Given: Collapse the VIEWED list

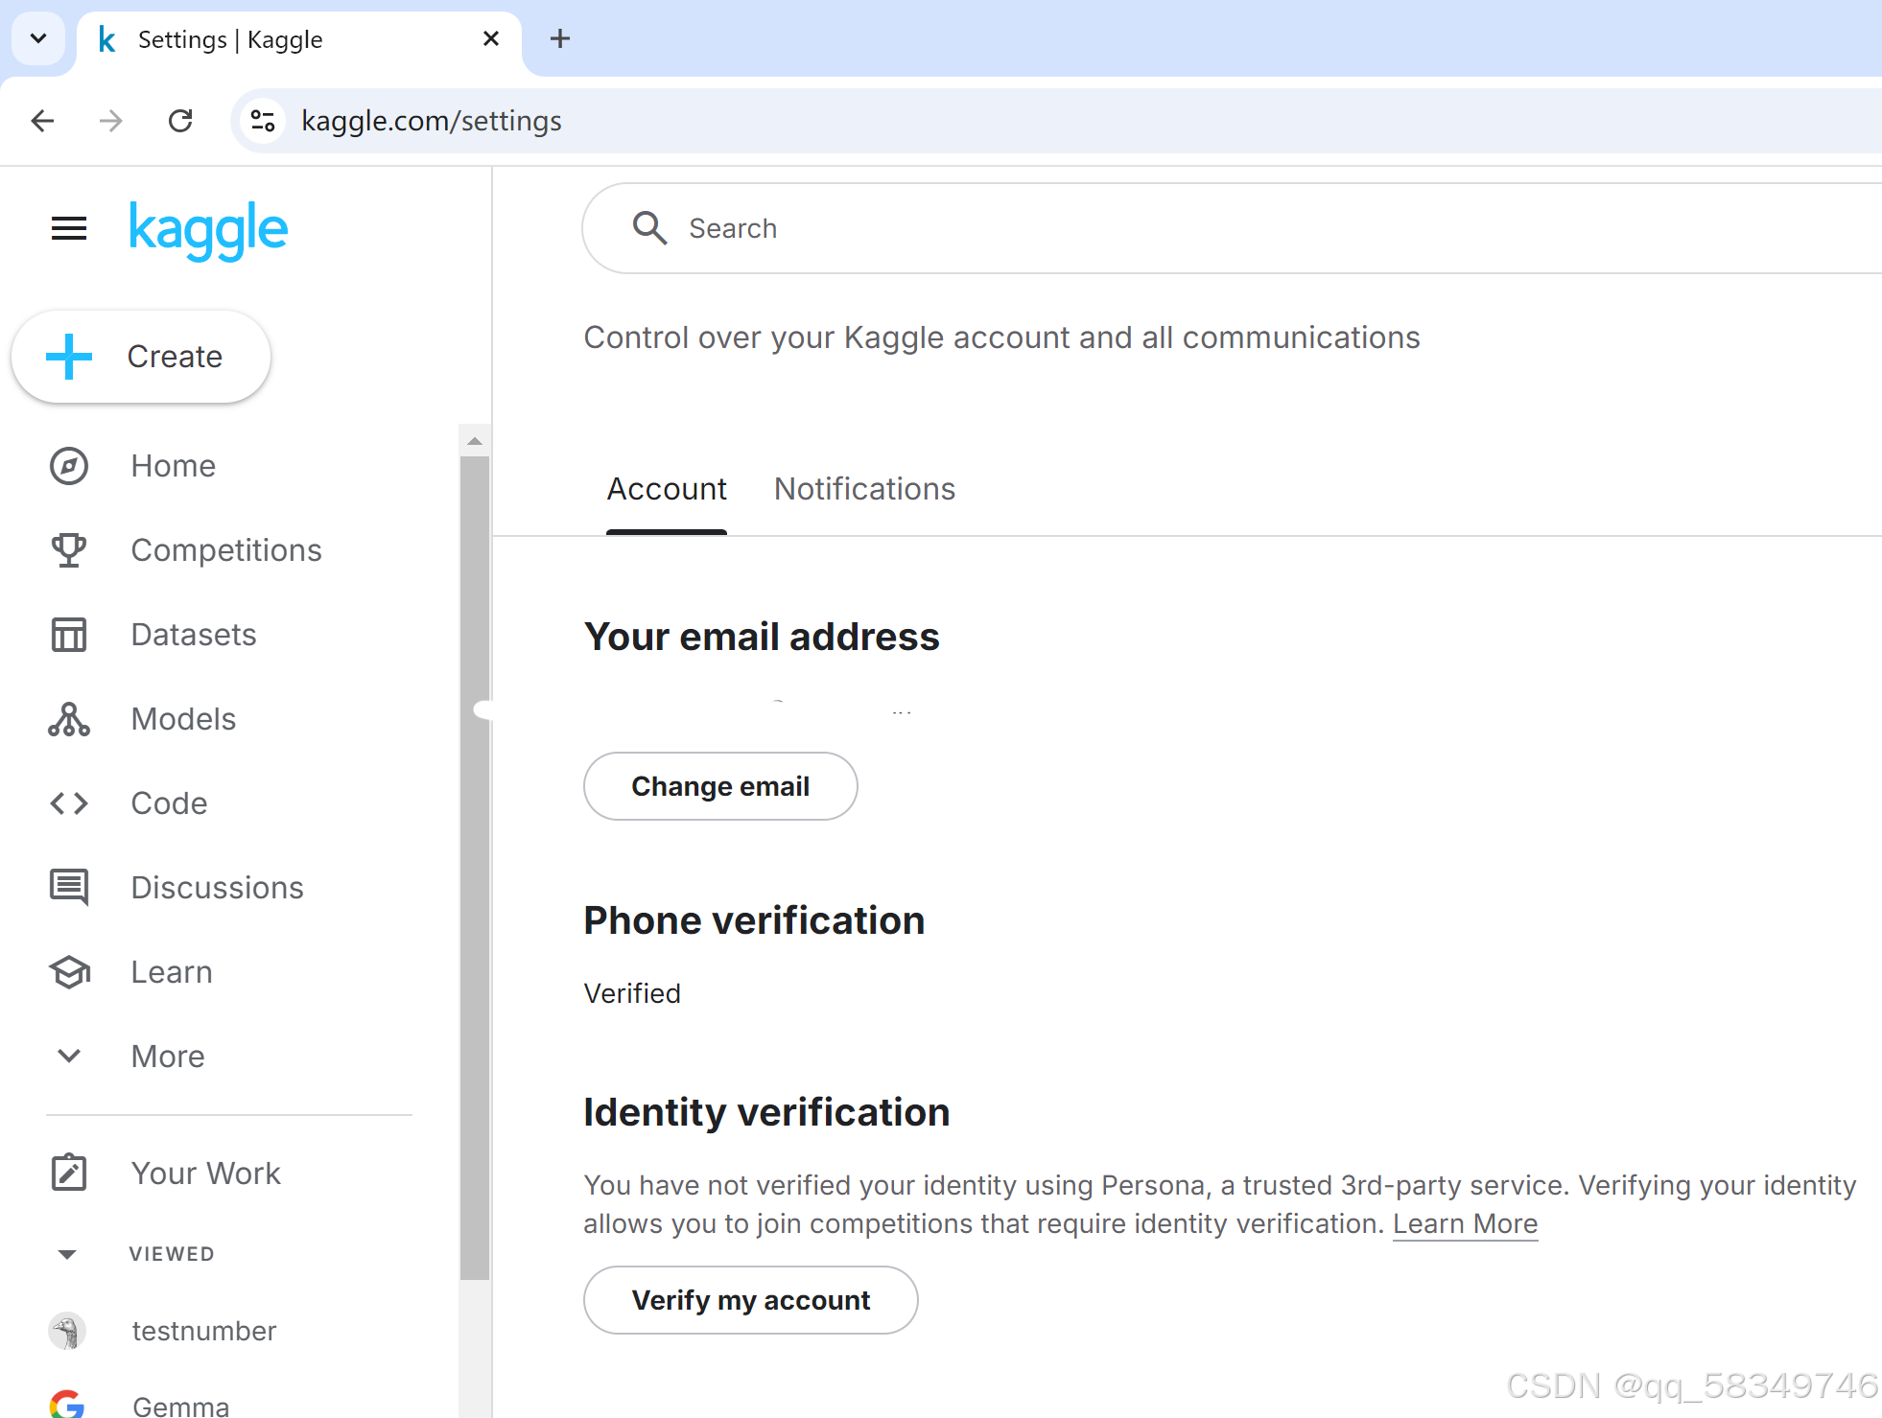Looking at the screenshot, I should click(x=67, y=1254).
